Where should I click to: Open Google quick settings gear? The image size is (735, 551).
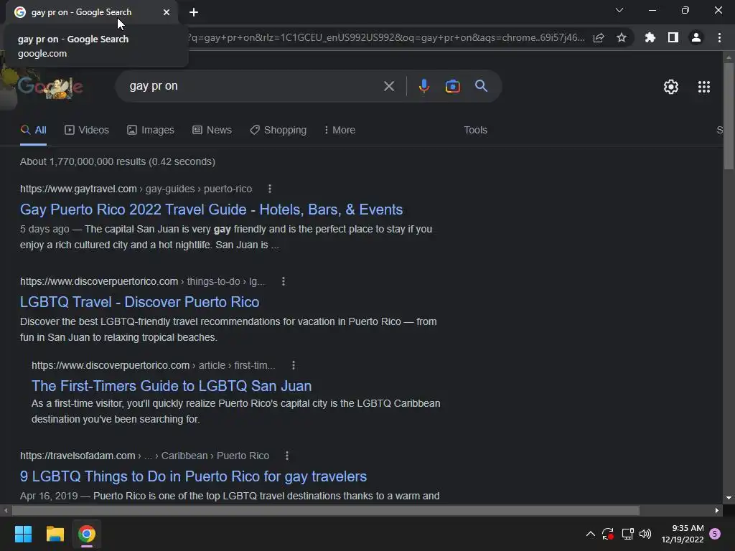(x=671, y=87)
